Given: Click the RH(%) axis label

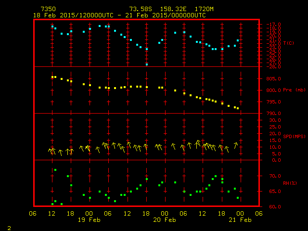Looking at the screenshot, I should (290, 183).
